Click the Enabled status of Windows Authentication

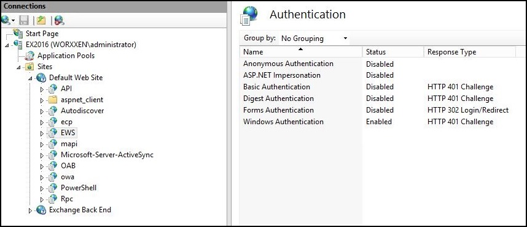pos(379,122)
